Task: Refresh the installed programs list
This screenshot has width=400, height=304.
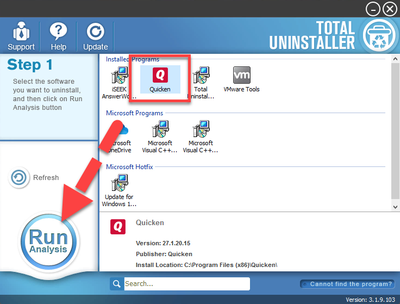Action: tap(33, 177)
